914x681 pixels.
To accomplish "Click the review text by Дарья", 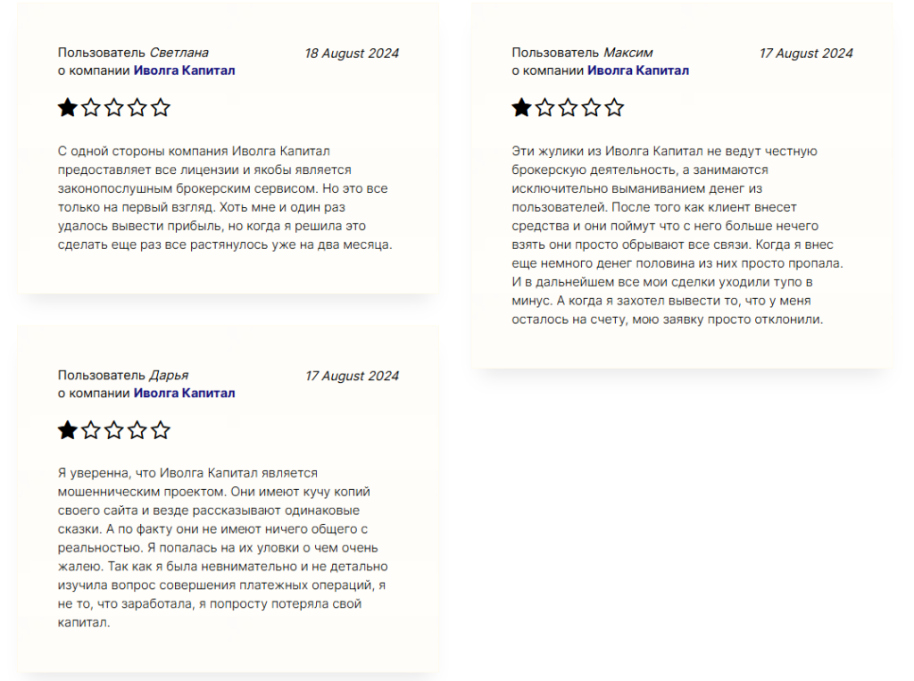I will click(222, 547).
